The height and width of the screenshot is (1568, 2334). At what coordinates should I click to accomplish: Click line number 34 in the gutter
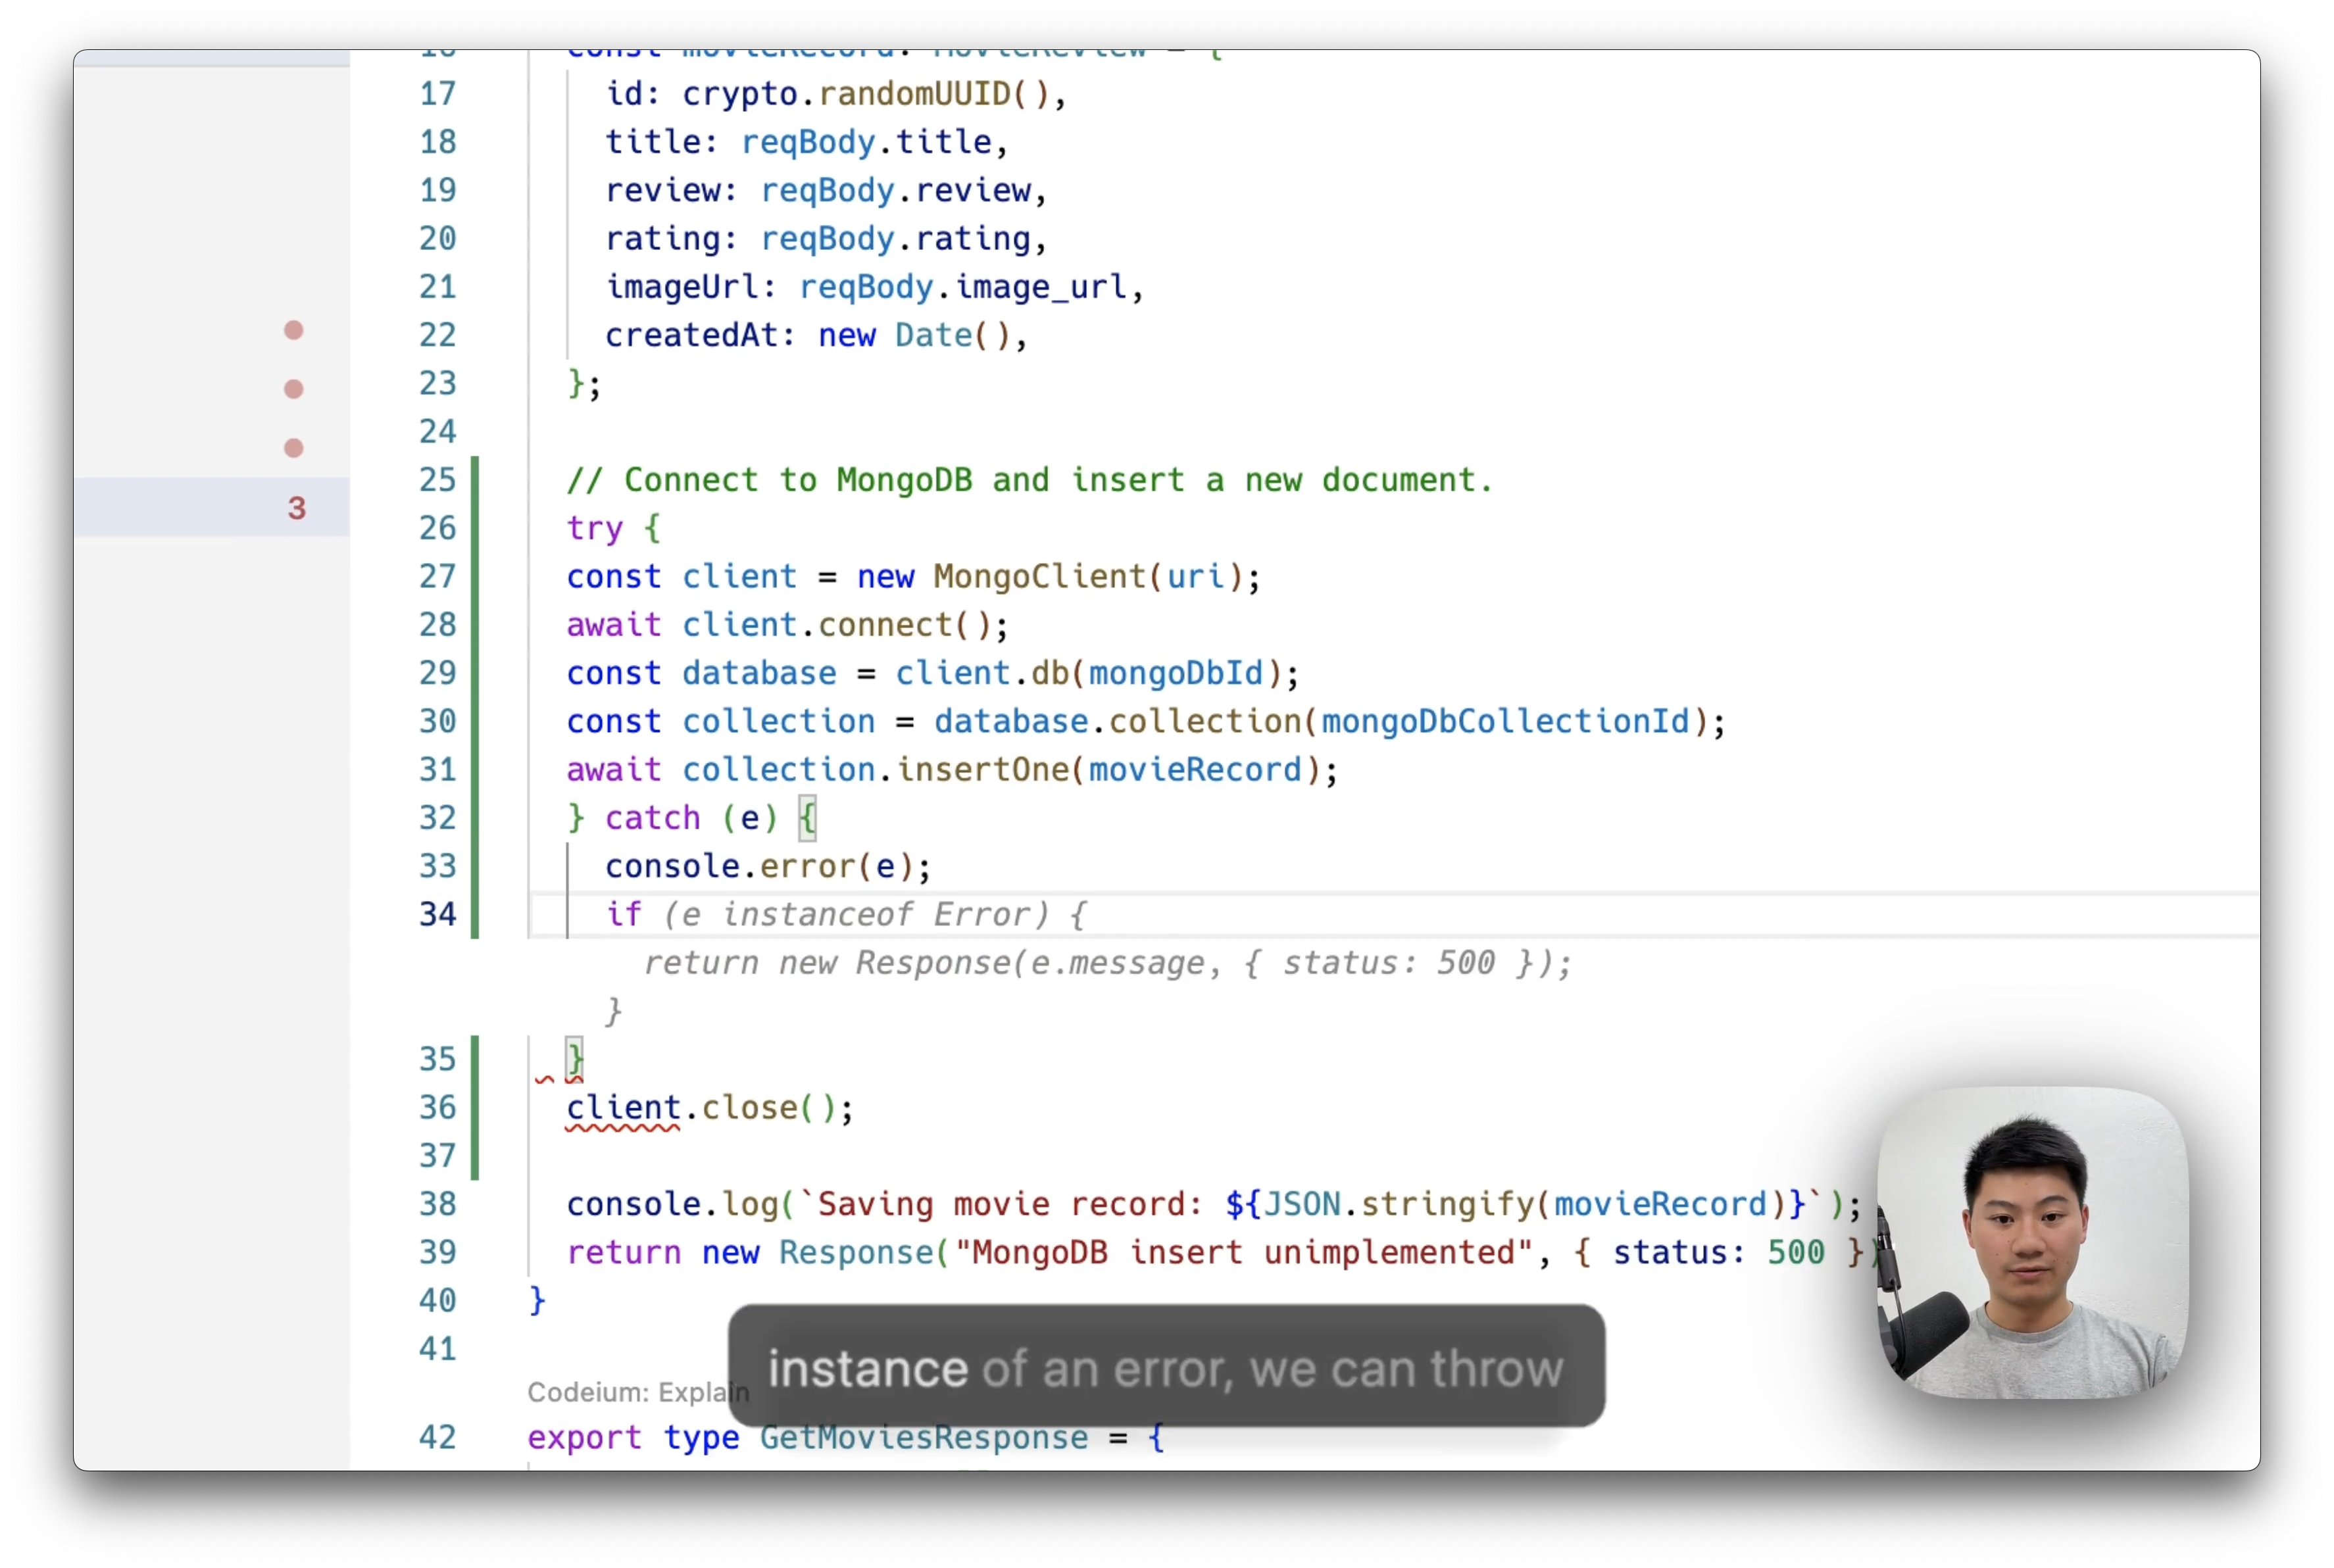pyautogui.click(x=438, y=914)
